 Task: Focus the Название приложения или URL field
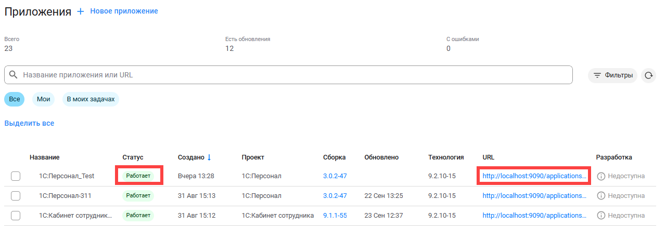coord(288,75)
